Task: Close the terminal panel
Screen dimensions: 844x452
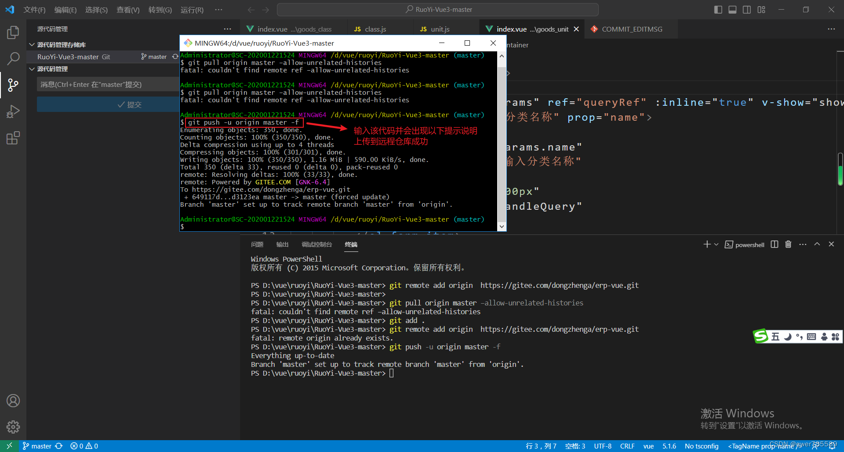Action: point(831,244)
